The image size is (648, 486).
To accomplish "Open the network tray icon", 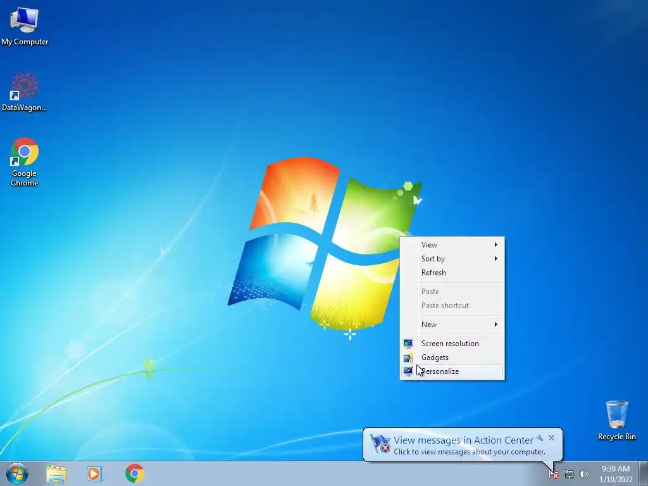I will click(x=569, y=474).
